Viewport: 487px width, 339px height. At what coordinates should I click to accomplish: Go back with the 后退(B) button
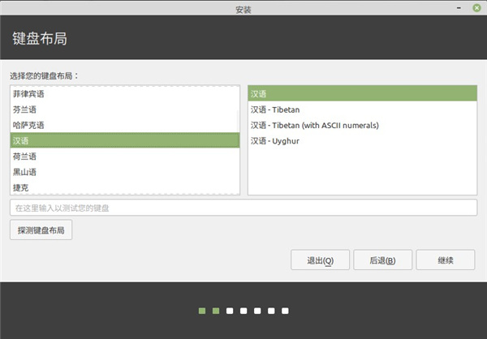point(382,260)
